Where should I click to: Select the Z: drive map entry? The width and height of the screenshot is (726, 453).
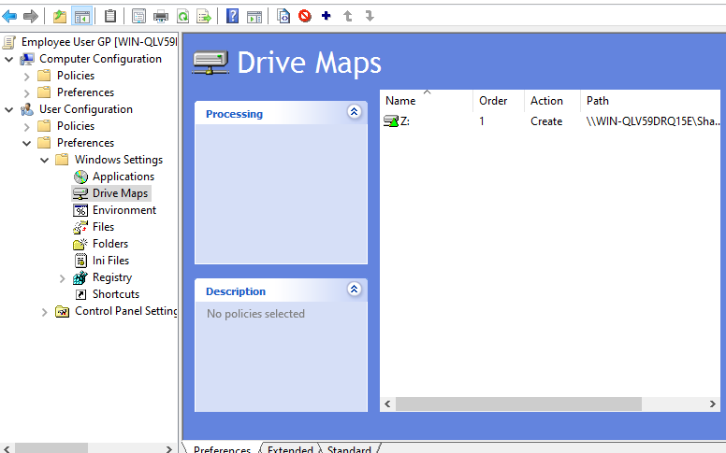point(404,121)
